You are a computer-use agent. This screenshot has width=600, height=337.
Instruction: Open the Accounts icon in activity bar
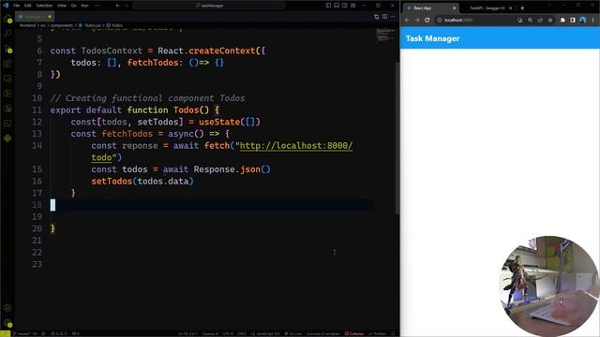pos(7,308)
